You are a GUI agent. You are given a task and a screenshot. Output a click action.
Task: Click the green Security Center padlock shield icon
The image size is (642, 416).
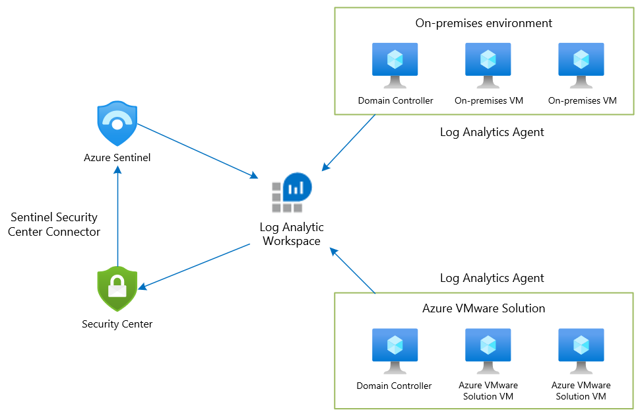(x=117, y=289)
